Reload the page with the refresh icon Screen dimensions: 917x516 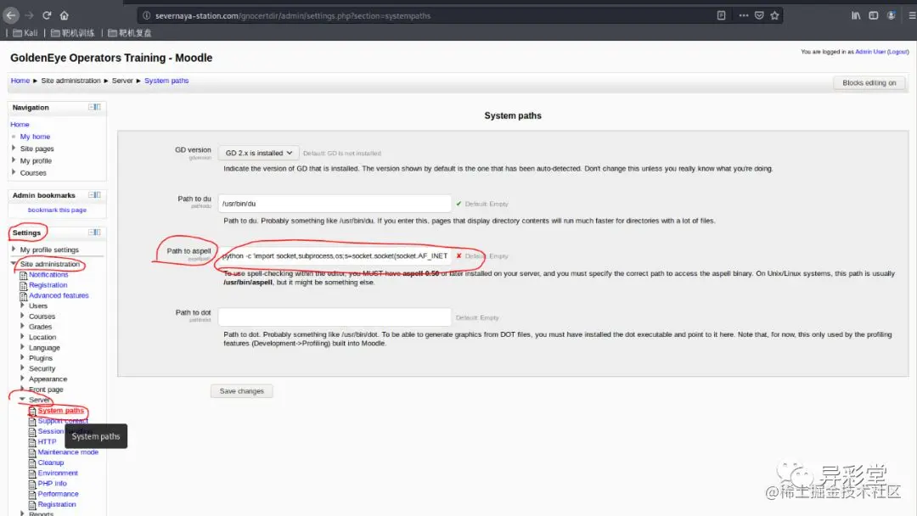pos(47,15)
